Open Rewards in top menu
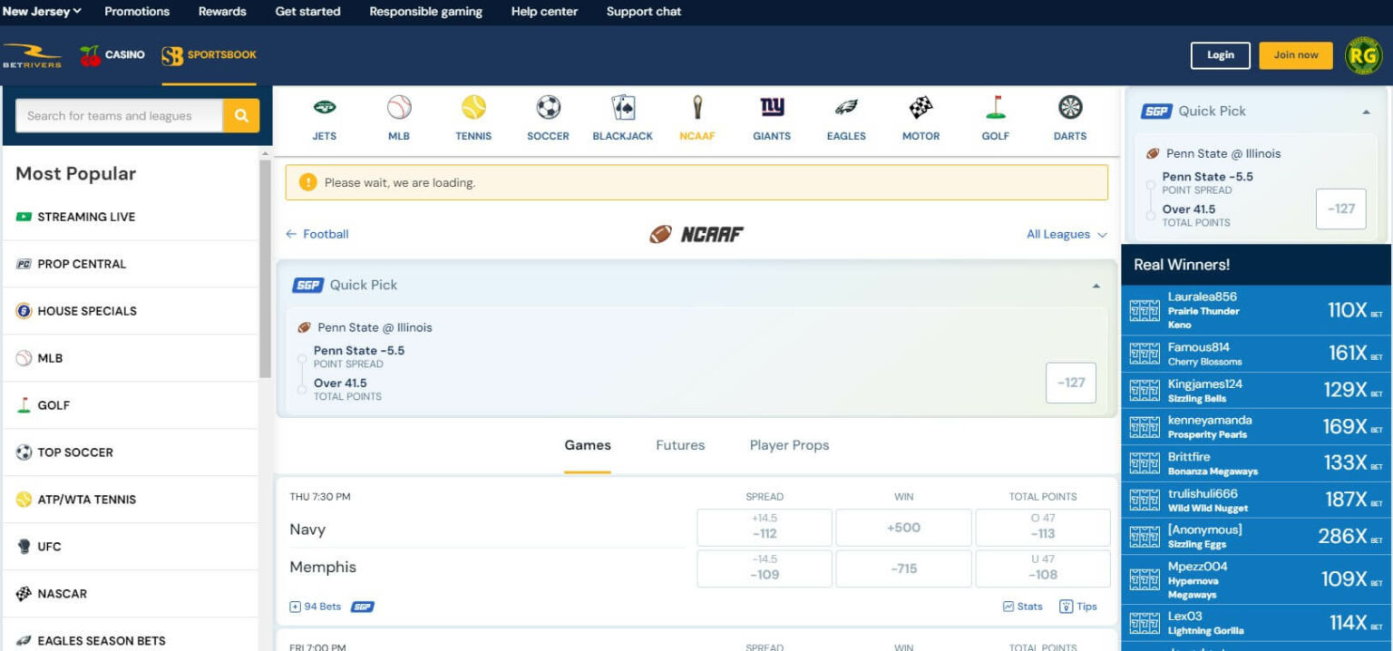Viewport: 1393px width, 651px height. point(222,12)
